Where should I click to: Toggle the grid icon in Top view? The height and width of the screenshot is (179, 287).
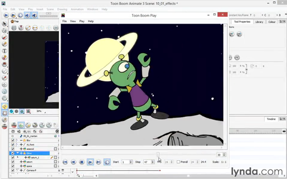click(14, 28)
